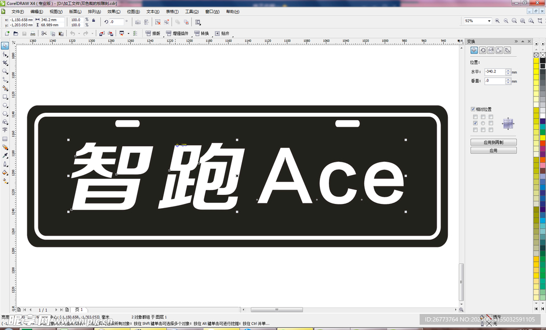
Task: Select the Crop tool
Action: [5, 62]
